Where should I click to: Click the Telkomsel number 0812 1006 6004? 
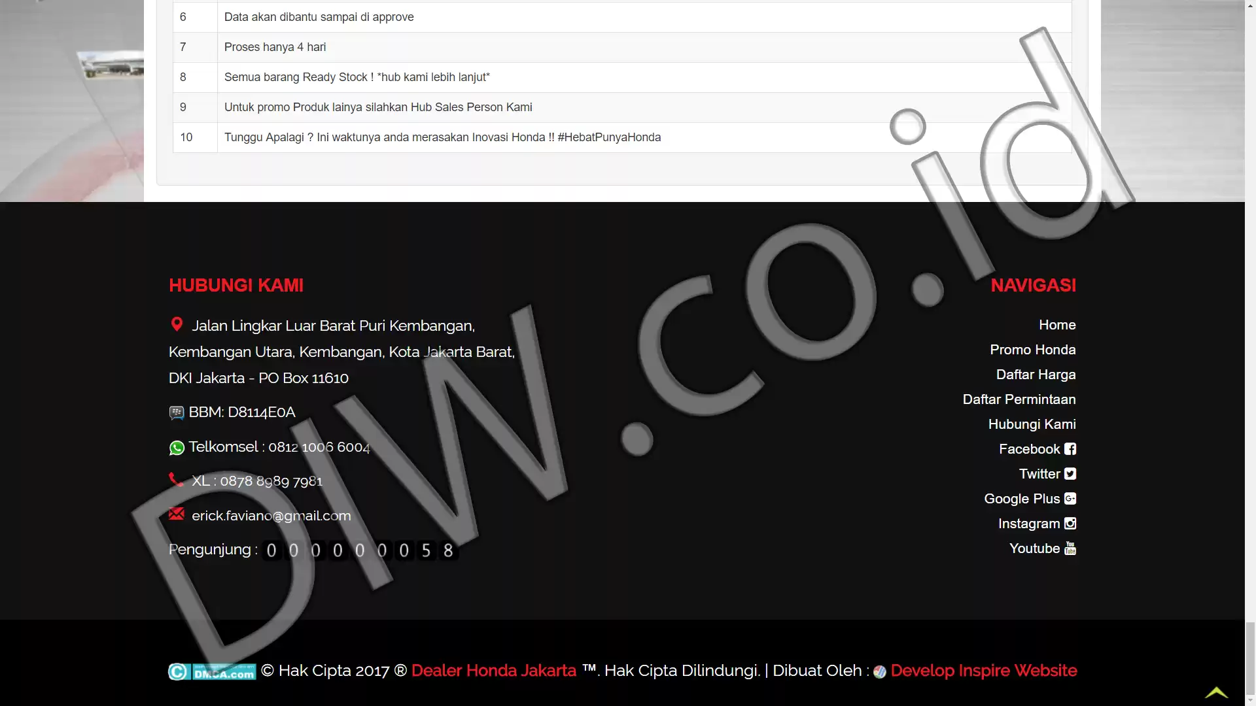(319, 447)
